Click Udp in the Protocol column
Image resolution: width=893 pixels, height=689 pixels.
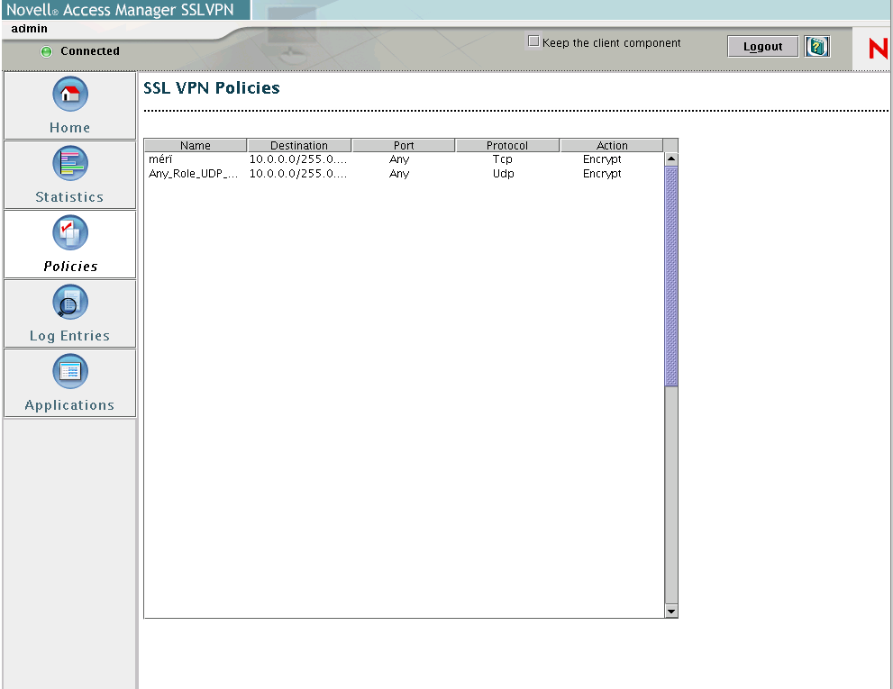coord(504,174)
